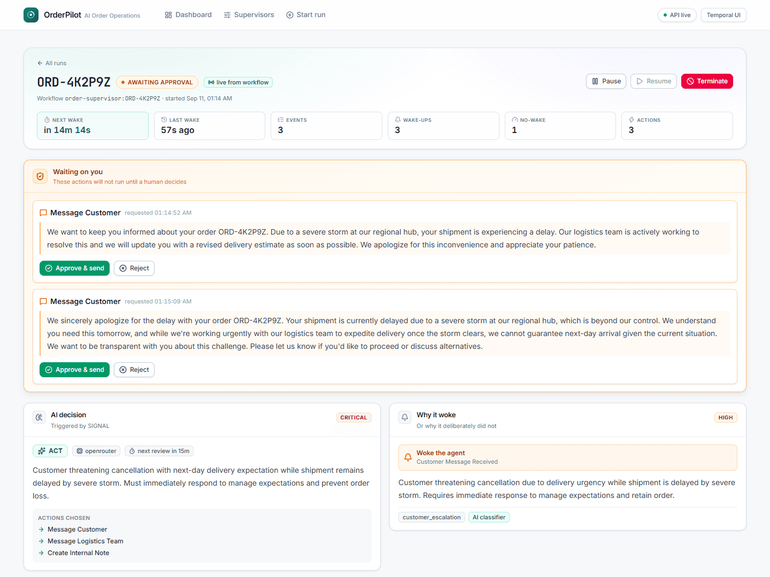
Task: Approve & send the 01:14:52 AM message
Action: 74,268
